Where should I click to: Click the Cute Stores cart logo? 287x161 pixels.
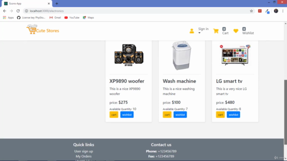pos(43,30)
